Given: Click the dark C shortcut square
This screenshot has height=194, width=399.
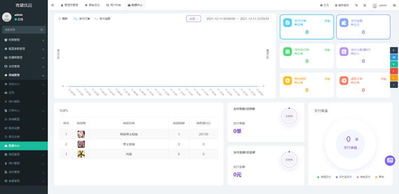Looking at the screenshot, I should (394, 50).
